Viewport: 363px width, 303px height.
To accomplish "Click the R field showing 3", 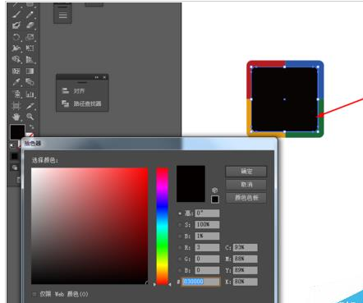I will click(207, 247).
